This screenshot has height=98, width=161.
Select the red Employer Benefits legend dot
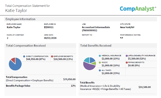[52, 56]
